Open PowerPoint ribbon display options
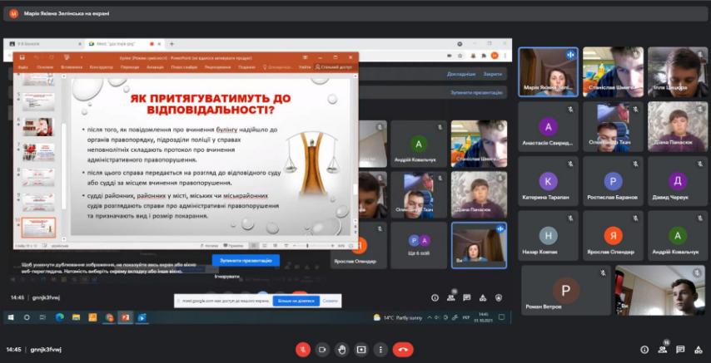 (x=305, y=57)
